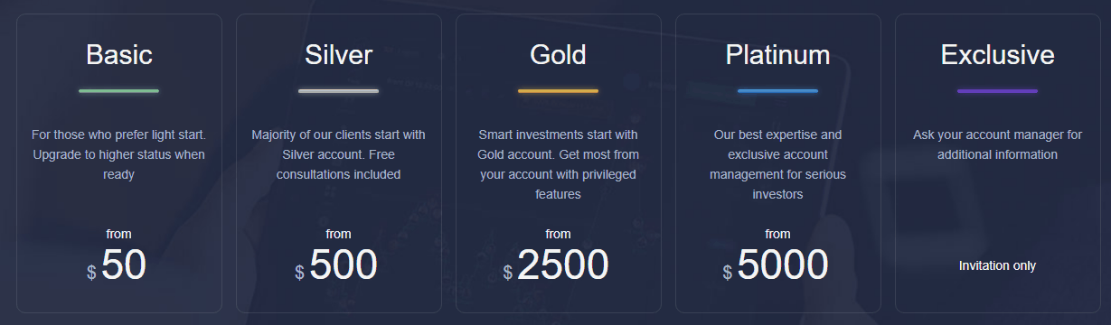Image resolution: width=1111 pixels, height=325 pixels.
Task: Open the Silver account title
Action: pyautogui.click(x=339, y=55)
